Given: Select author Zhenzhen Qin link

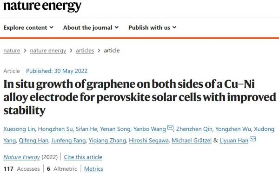Looking at the screenshot, I should click(x=194, y=129).
